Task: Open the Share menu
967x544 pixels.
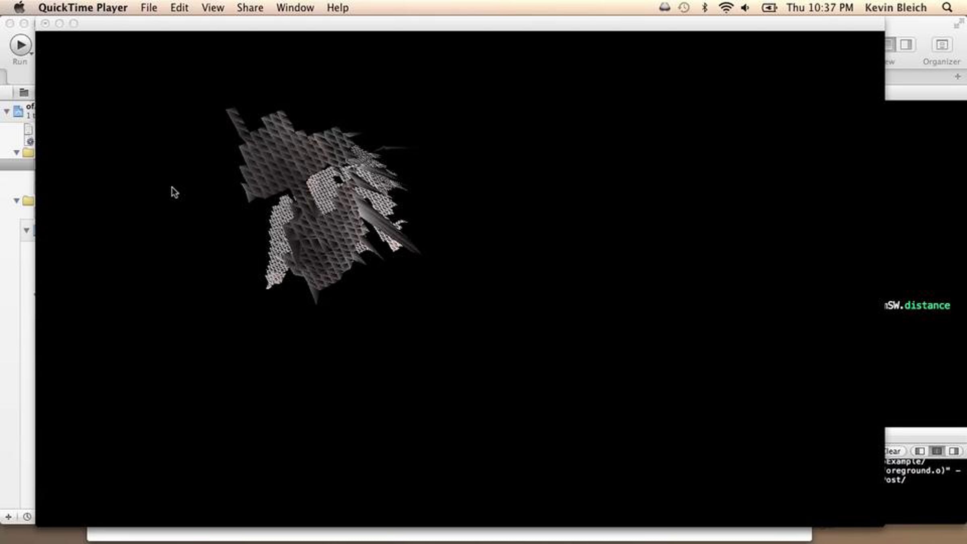Action: pos(250,8)
